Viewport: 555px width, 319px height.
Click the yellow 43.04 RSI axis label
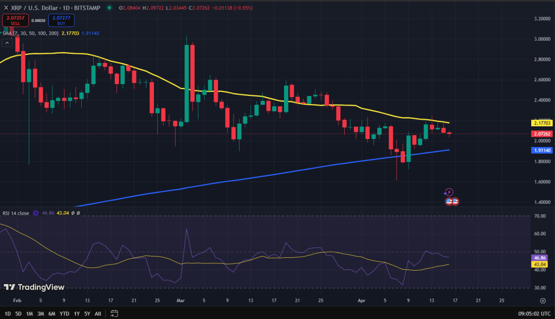point(539,264)
